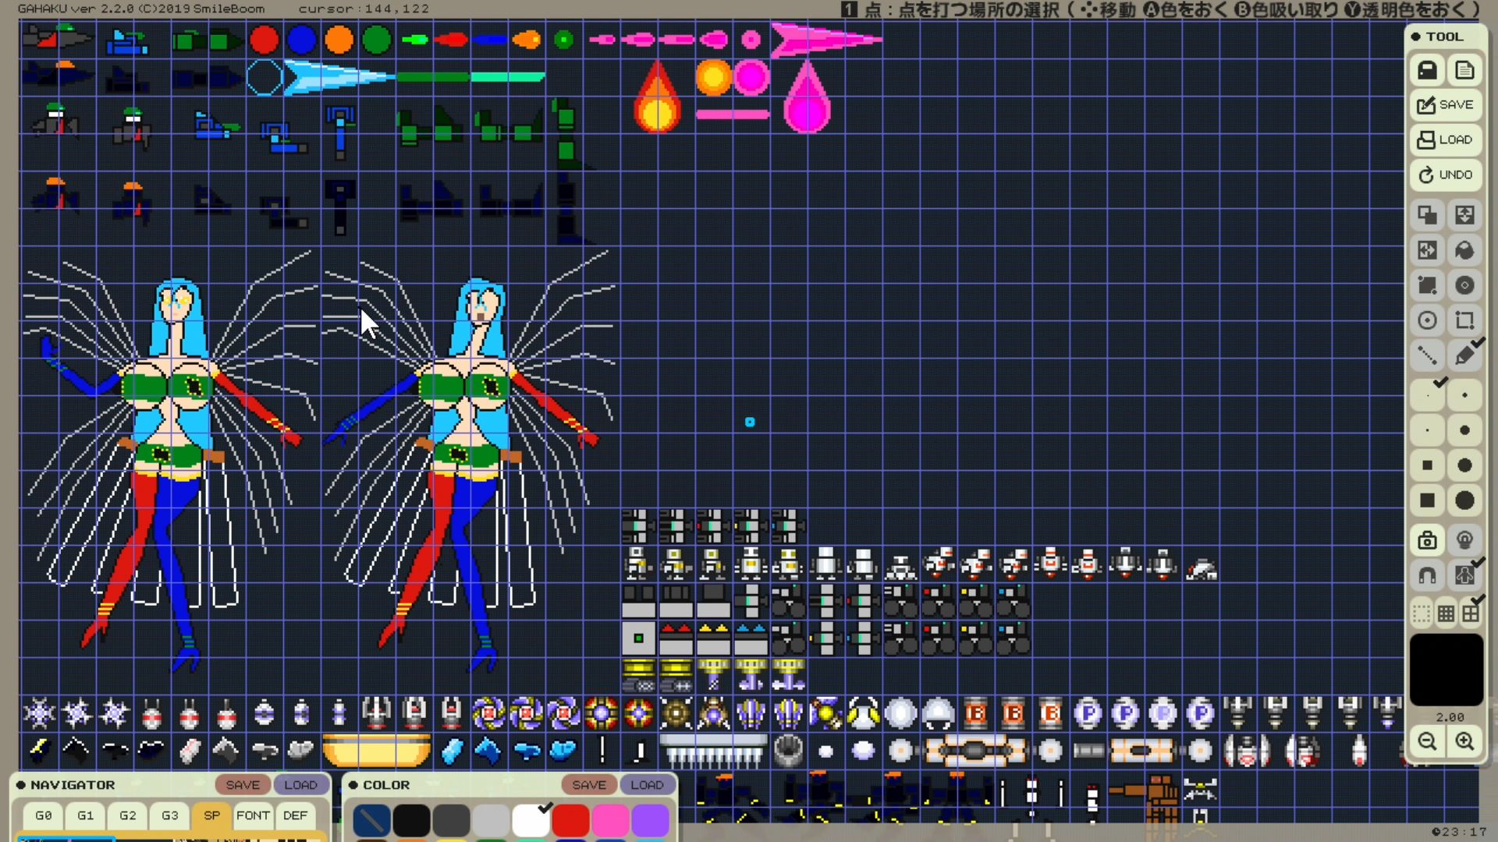The width and height of the screenshot is (1498, 842).
Task: Pick the pink color swatch
Action: click(610, 820)
